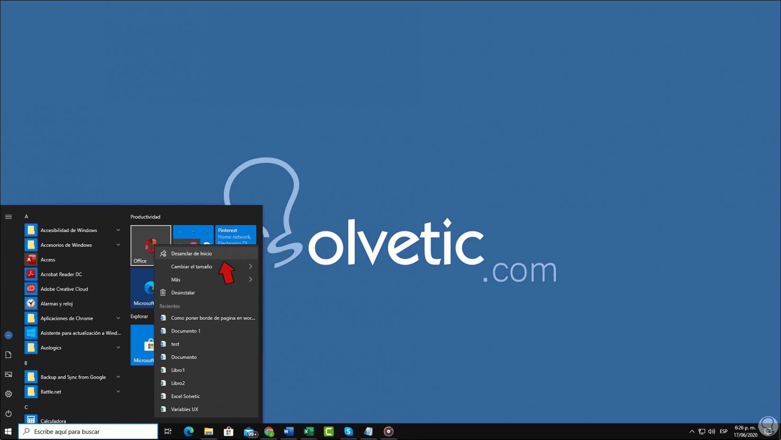Open the red disc icon on taskbar
781x440 pixels.
point(389,431)
